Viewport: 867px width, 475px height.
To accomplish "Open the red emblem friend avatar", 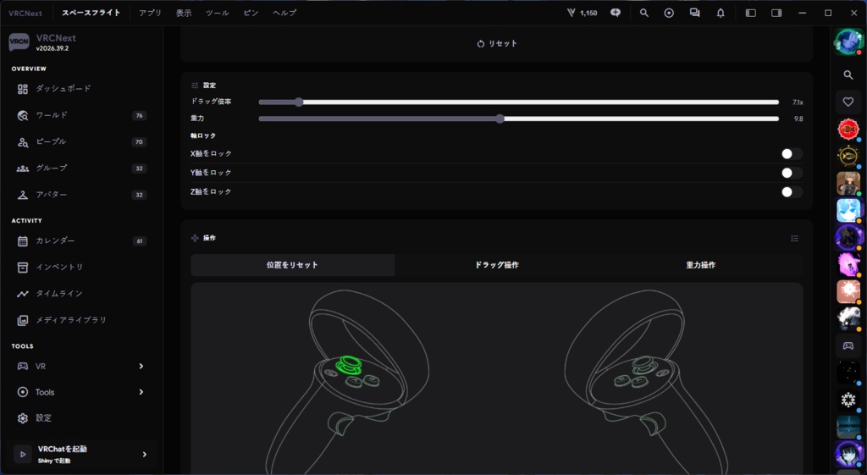I will 848,130.
